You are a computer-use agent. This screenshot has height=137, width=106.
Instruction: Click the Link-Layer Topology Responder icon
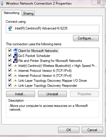coord(15,86)
